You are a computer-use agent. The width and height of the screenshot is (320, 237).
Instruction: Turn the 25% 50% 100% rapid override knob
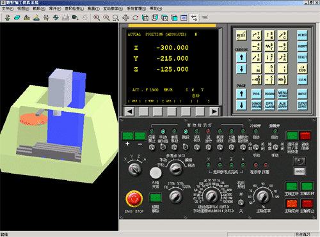175,197
